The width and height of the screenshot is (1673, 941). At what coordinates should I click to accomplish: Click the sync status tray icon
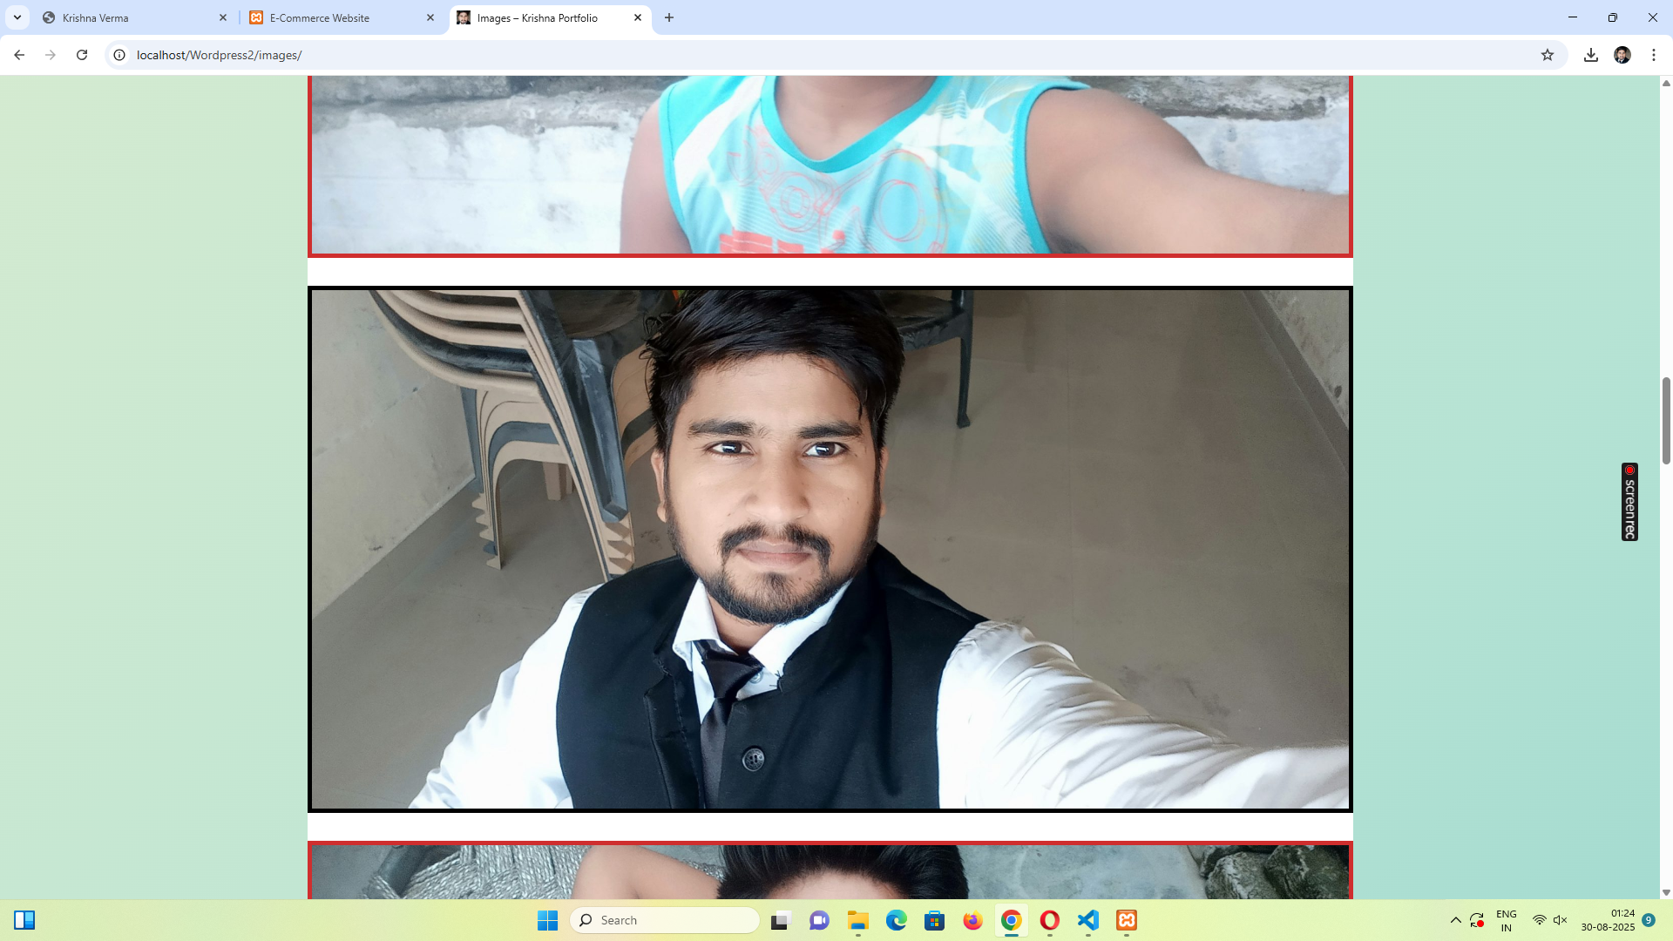click(x=1477, y=920)
